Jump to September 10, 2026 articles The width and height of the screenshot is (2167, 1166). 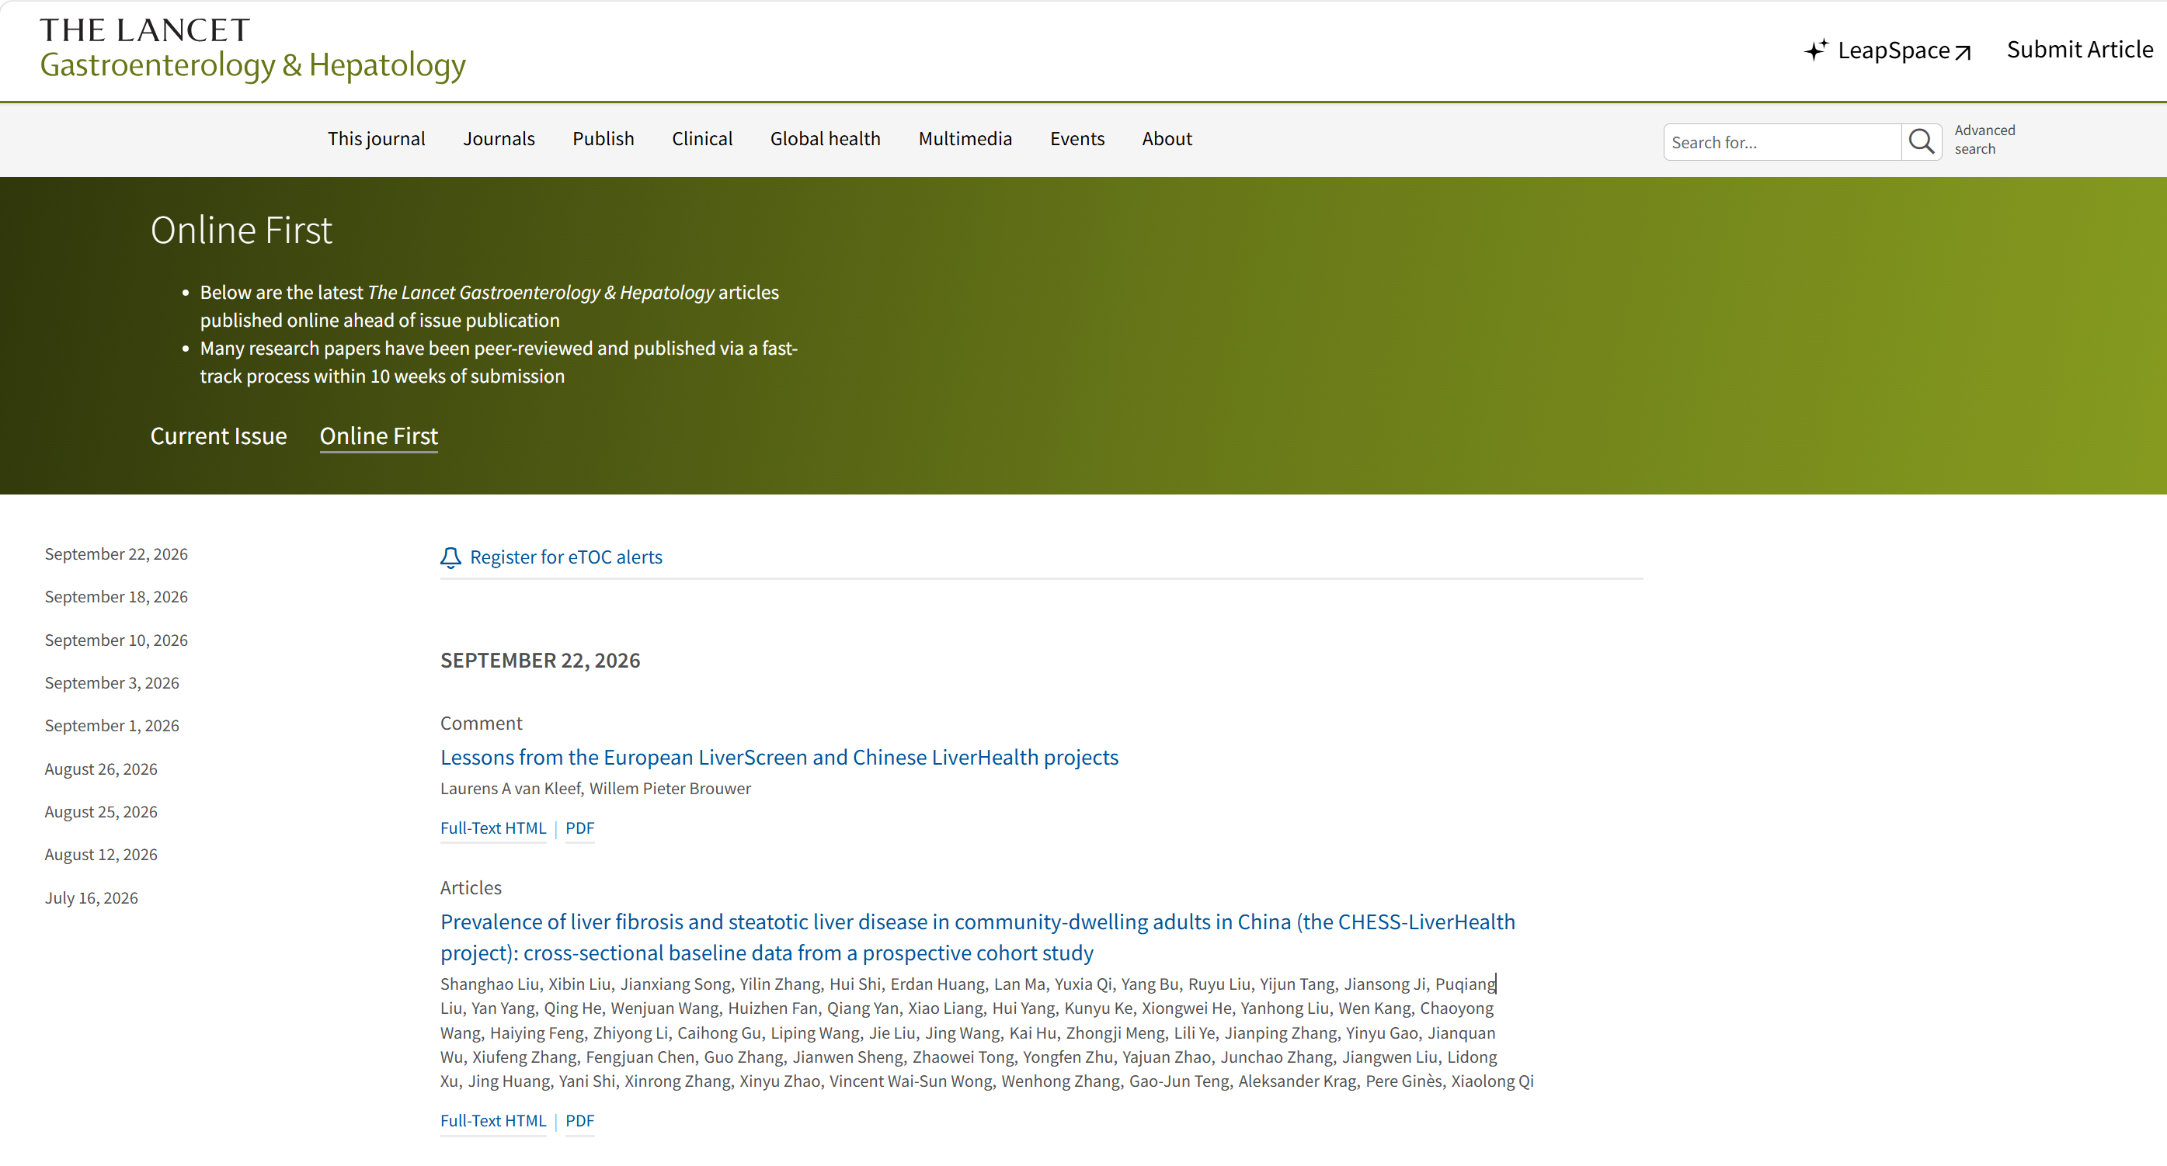click(116, 640)
